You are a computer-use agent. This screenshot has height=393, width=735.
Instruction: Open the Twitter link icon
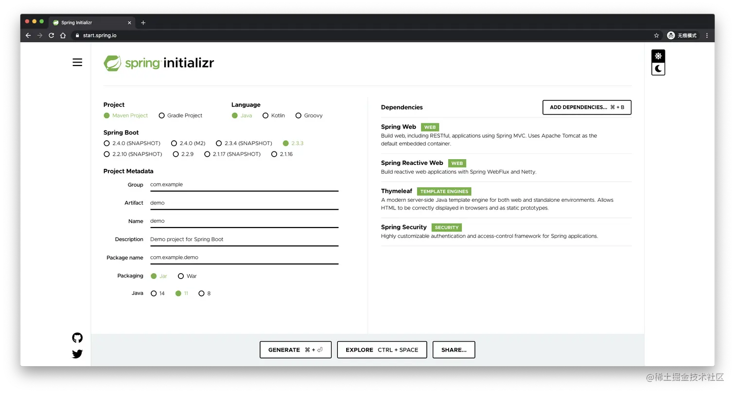[x=77, y=354]
